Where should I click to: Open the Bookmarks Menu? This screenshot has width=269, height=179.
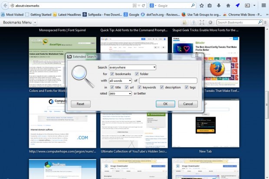pos(19,22)
